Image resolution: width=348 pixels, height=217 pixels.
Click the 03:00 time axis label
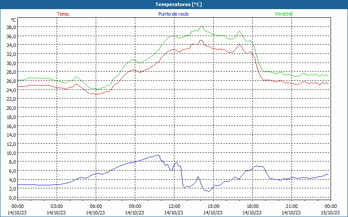coord(57,207)
